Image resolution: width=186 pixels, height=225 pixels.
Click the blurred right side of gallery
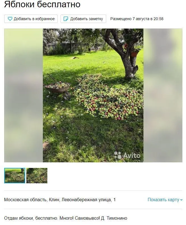coord(163,95)
